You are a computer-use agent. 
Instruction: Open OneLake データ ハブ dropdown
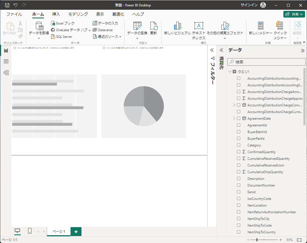90,30
